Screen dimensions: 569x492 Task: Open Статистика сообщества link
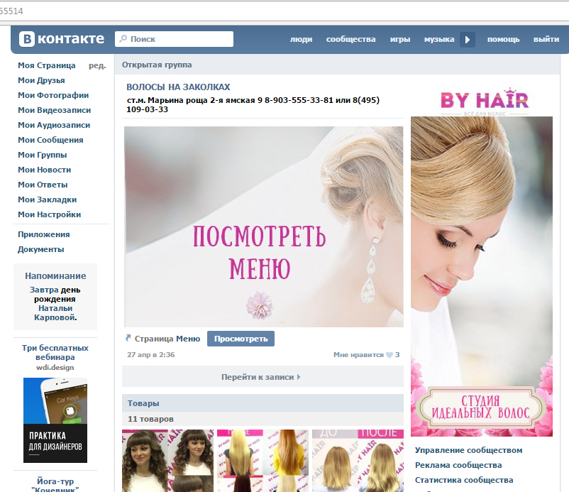coord(463,481)
